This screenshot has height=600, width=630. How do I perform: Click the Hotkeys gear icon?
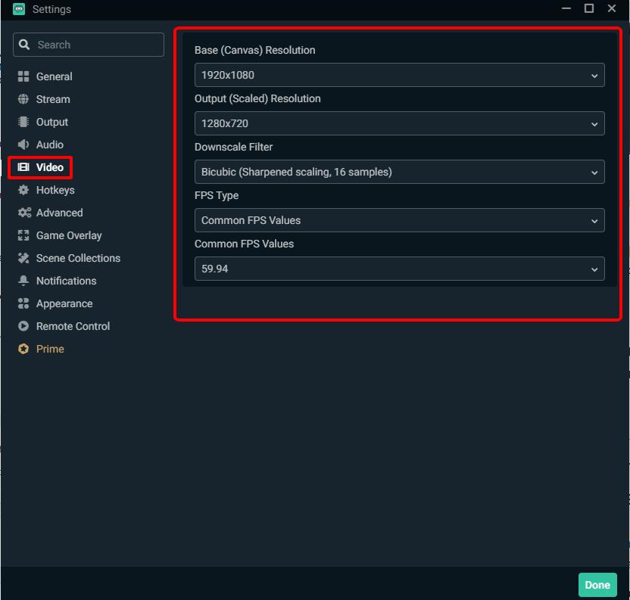click(x=23, y=190)
